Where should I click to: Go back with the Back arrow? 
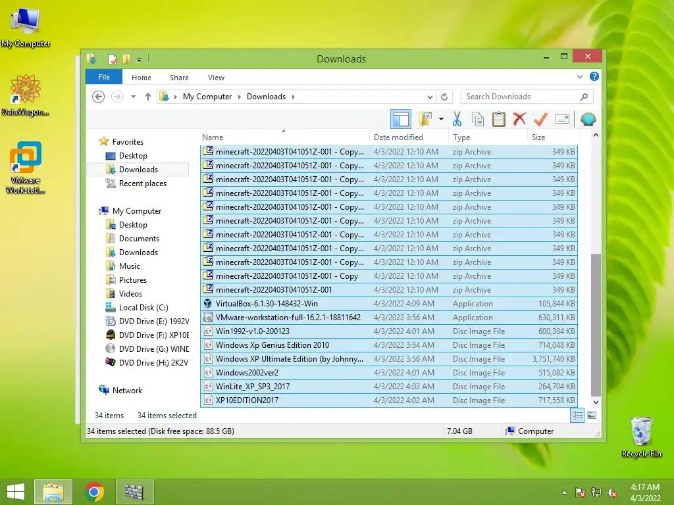point(99,97)
